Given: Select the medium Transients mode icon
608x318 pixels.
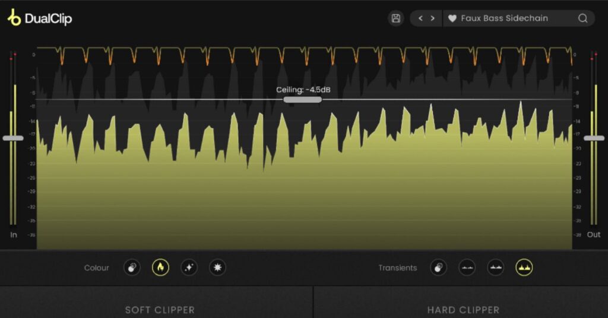Looking at the screenshot, I should 496,267.
